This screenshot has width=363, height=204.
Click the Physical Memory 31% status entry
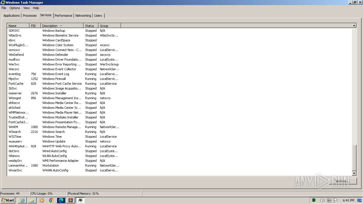(x=104, y=194)
